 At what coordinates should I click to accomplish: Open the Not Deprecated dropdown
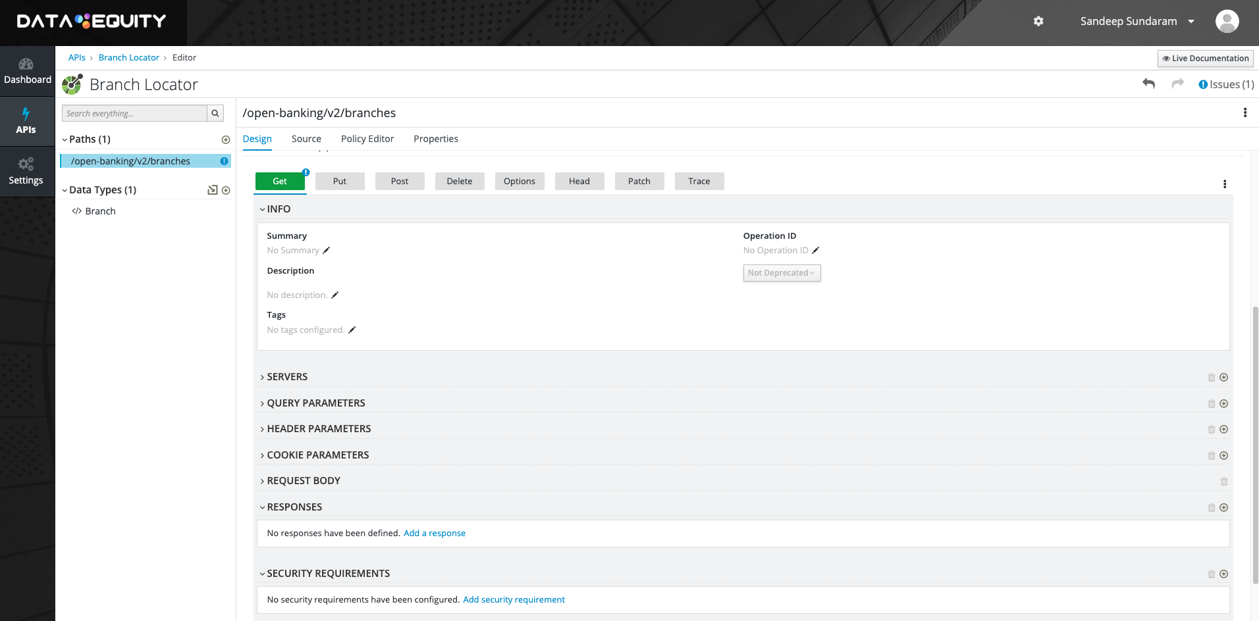[x=782, y=273]
